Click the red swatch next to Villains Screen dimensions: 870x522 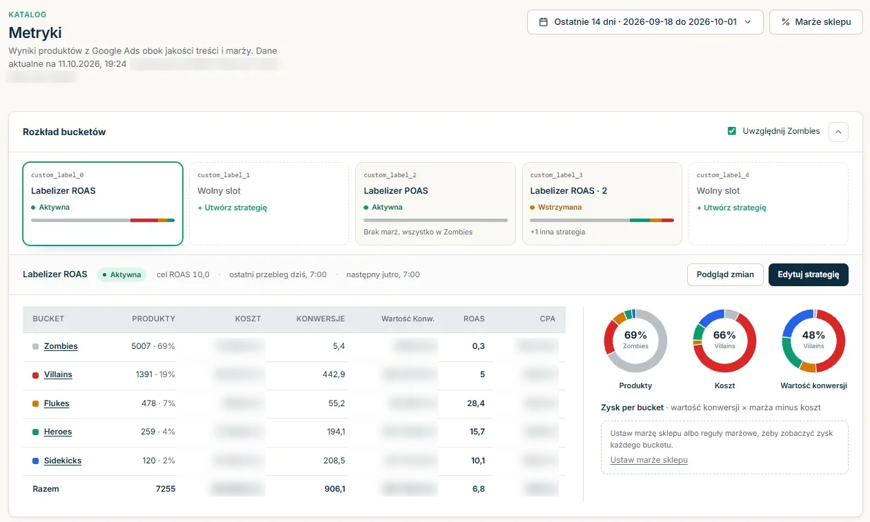click(x=35, y=374)
